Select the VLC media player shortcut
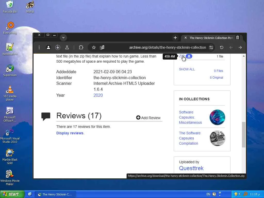The image size is (264, 198). (x=10, y=93)
